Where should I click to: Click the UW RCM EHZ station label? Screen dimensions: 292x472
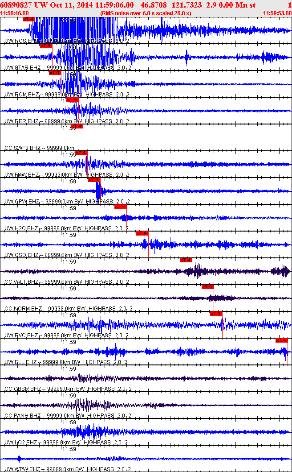(22, 95)
